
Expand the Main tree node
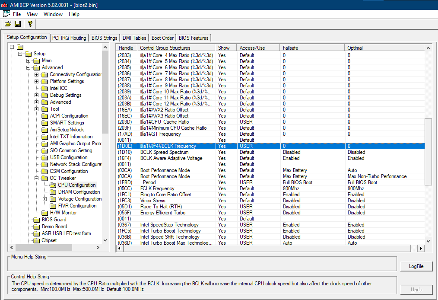[28, 61]
